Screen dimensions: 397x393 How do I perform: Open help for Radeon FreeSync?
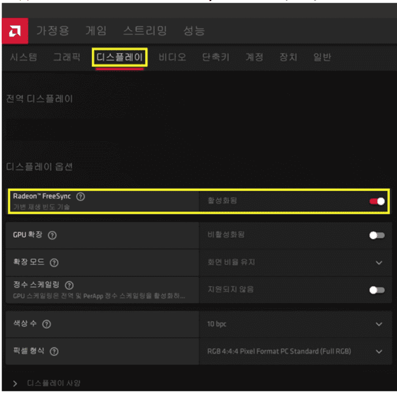(80, 197)
